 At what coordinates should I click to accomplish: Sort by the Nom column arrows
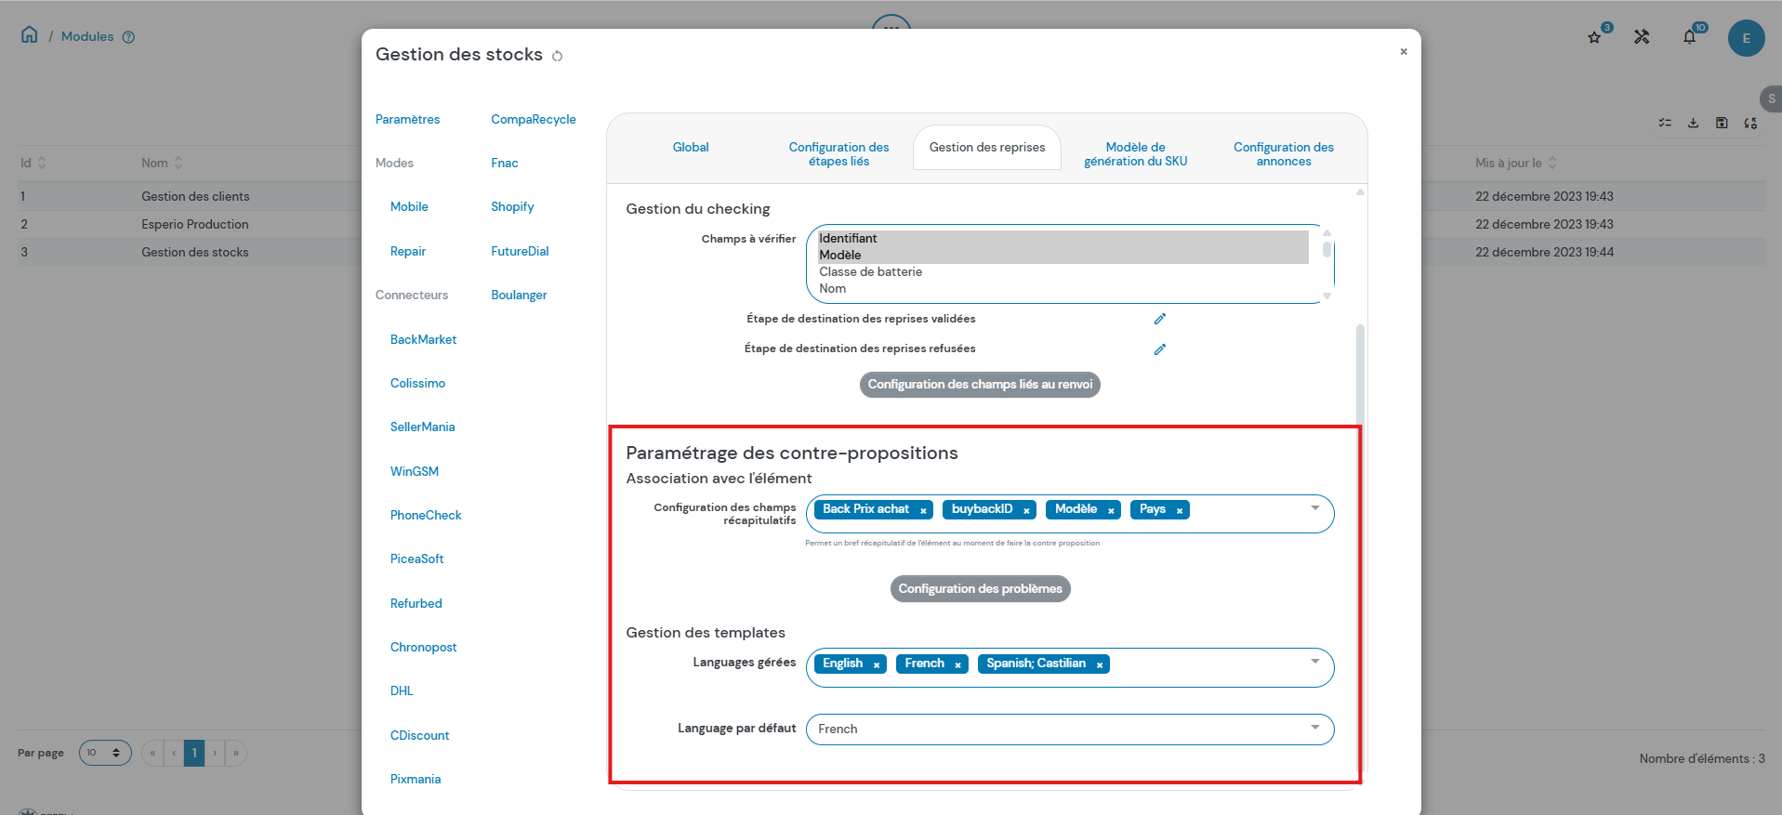coord(178,163)
